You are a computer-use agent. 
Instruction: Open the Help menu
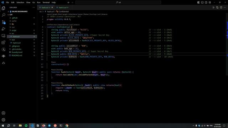pyautogui.click(x=53, y=2)
